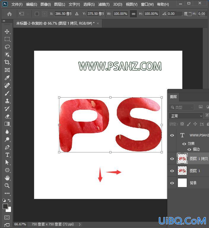Select the Gradient tool
The image size is (209, 228).
7,124
